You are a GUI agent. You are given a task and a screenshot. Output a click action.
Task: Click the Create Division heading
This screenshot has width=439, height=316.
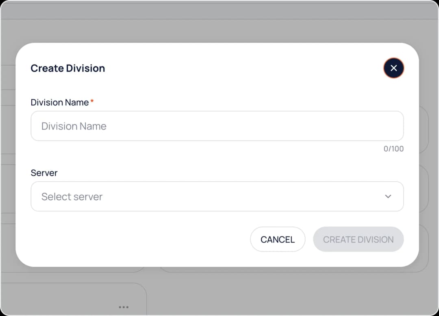click(68, 68)
